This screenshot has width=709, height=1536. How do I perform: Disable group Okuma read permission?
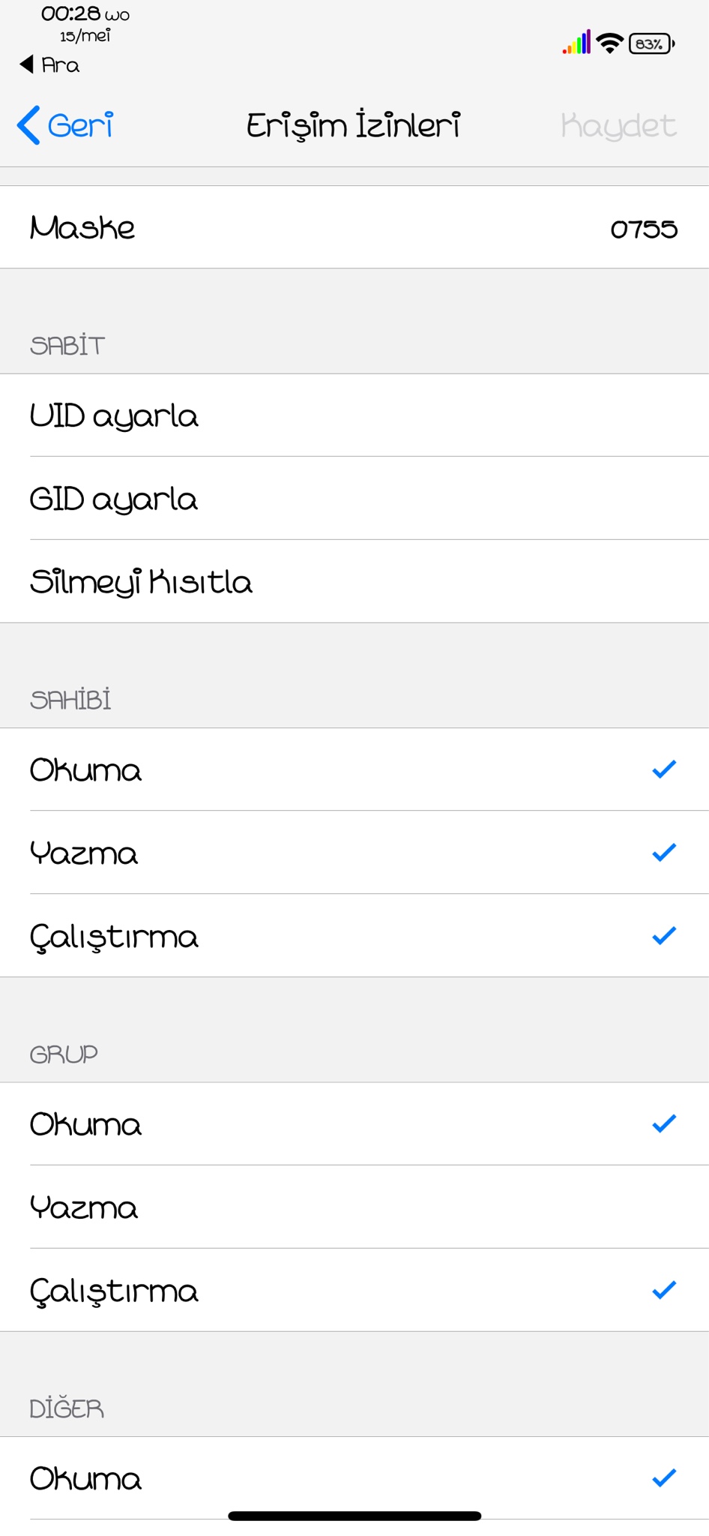pos(663,1123)
